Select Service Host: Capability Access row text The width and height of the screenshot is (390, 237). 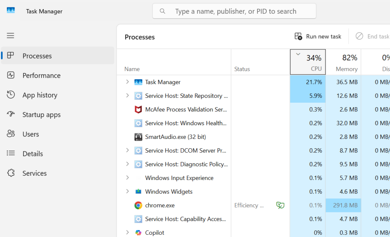click(x=185, y=219)
